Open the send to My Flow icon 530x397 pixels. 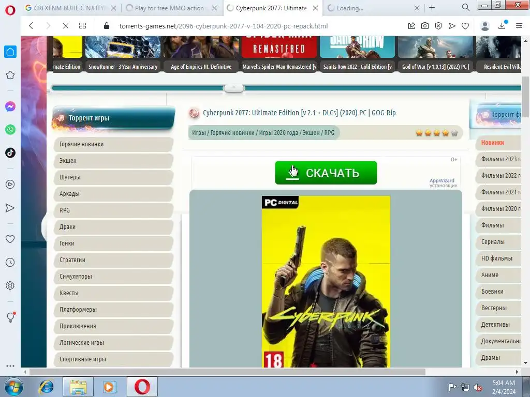click(x=452, y=26)
